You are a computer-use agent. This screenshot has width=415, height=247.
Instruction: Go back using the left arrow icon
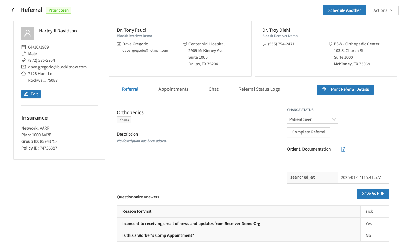tap(13, 10)
